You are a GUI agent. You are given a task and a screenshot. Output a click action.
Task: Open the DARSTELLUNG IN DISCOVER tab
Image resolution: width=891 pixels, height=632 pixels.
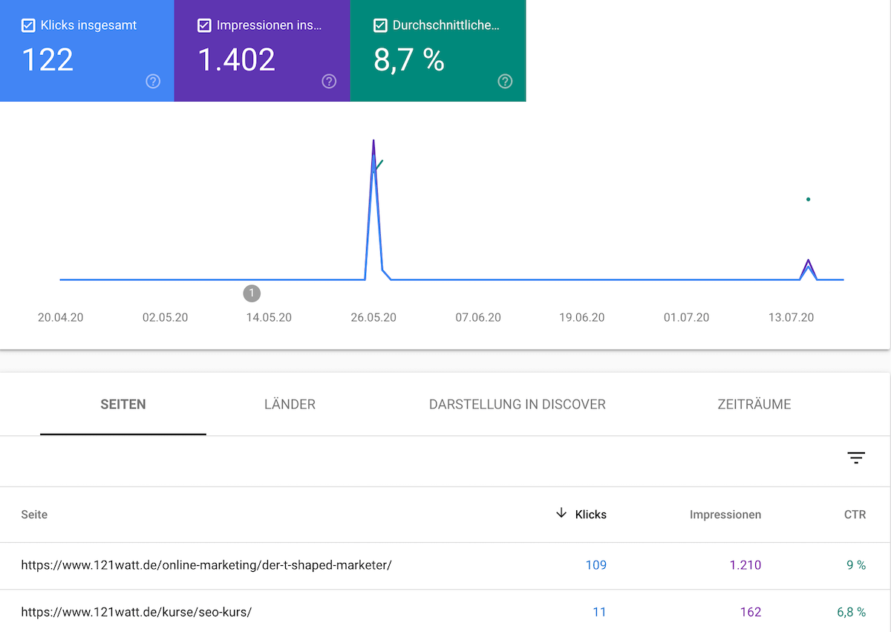coord(517,404)
